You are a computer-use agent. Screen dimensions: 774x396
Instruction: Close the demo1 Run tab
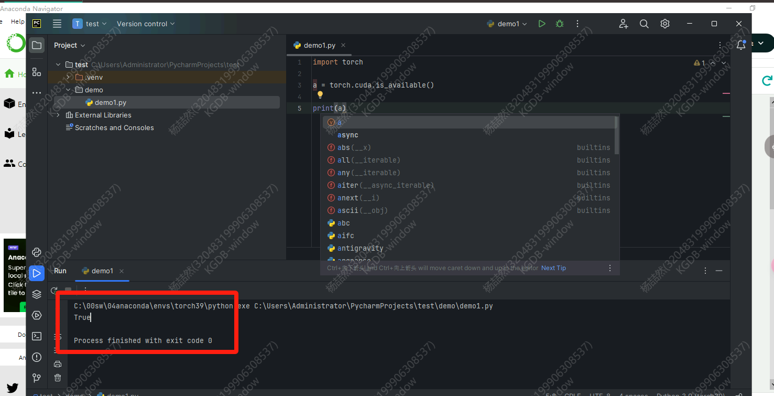(122, 271)
